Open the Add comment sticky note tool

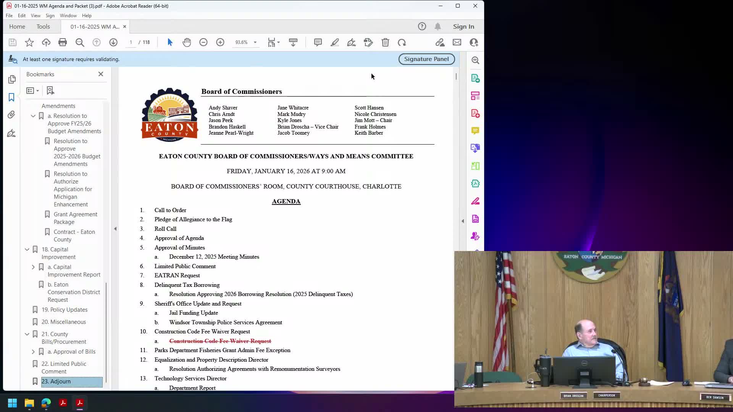[x=318, y=42]
